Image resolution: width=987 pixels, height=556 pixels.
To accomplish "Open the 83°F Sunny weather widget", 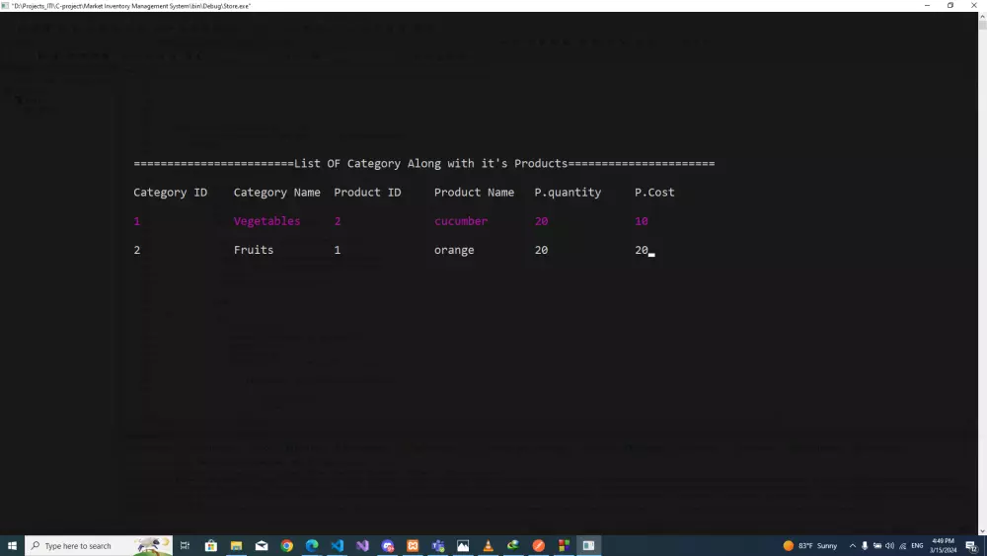I will (810, 545).
